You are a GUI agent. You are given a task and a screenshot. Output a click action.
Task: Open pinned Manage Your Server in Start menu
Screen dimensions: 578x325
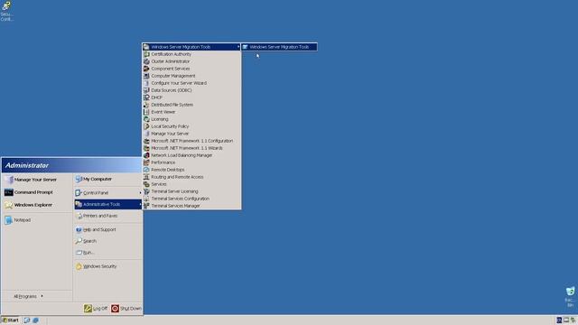[x=37, y=180]
